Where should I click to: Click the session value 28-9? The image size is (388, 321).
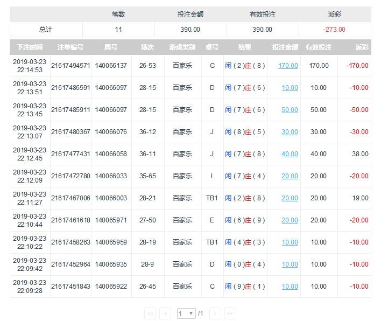(x=147, y=264)
